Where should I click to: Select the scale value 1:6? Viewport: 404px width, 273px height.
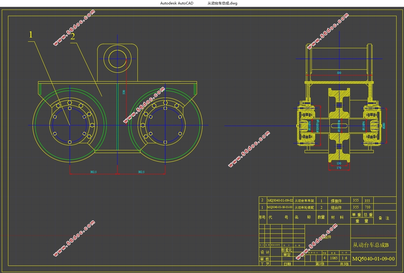(344, 258)
